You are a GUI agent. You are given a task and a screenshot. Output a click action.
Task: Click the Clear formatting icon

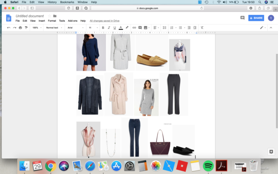tap(202, 28)
